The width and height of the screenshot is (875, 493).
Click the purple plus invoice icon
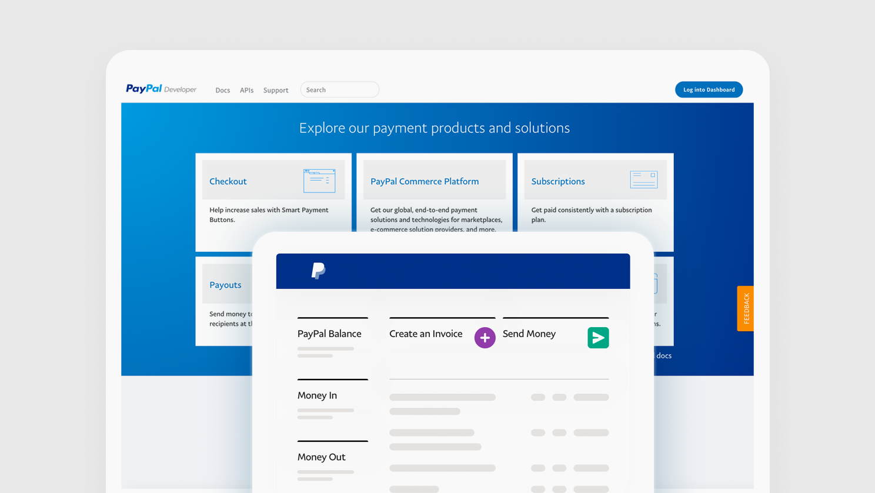485,338
